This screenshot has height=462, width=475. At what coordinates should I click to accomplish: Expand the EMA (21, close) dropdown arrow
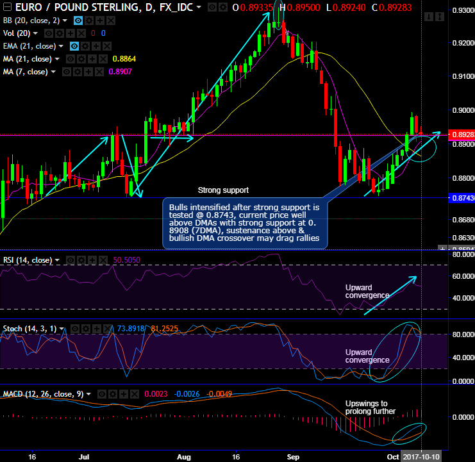tap(61, 46)
